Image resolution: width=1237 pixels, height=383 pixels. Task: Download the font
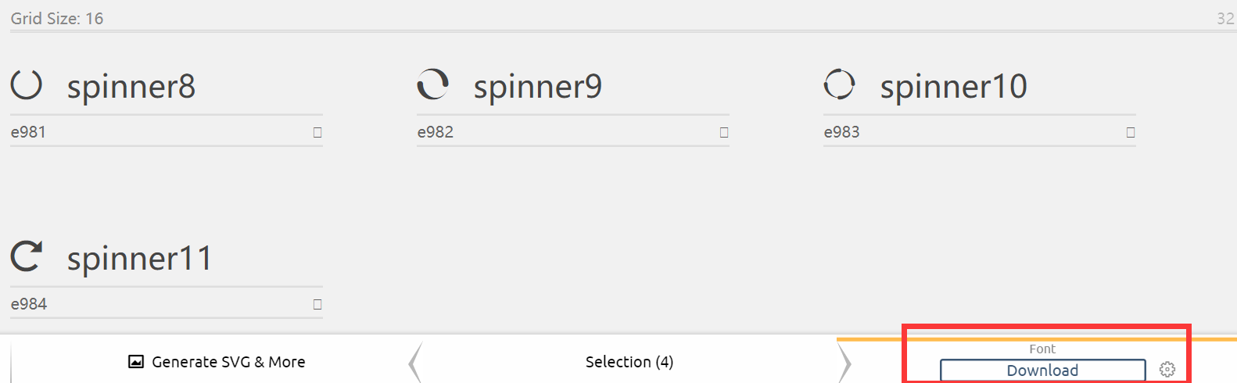(x=1043, y=370)
